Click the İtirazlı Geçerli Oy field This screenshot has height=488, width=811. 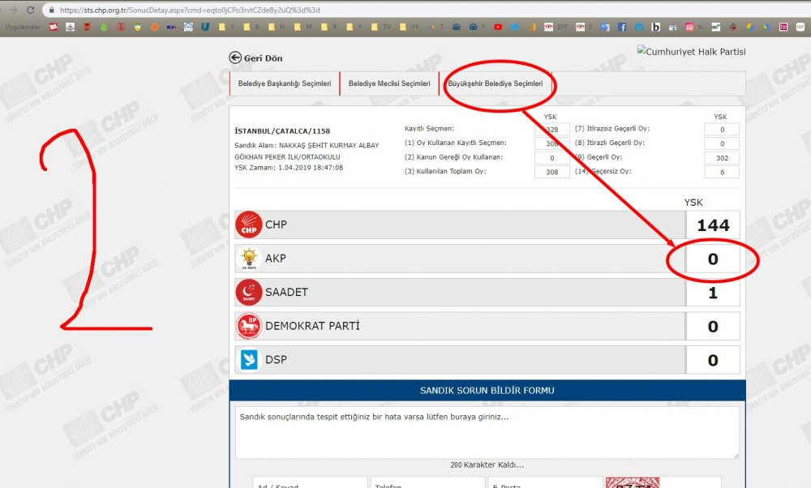pos(722,143)
